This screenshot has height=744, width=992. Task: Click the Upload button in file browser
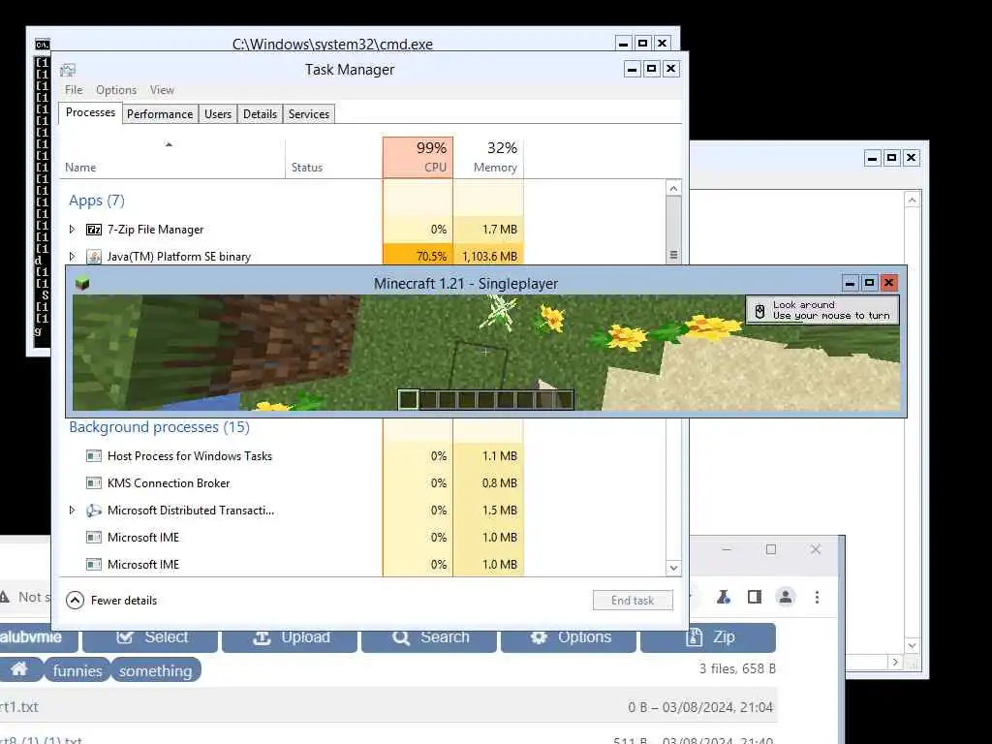(x=290, y=637)
